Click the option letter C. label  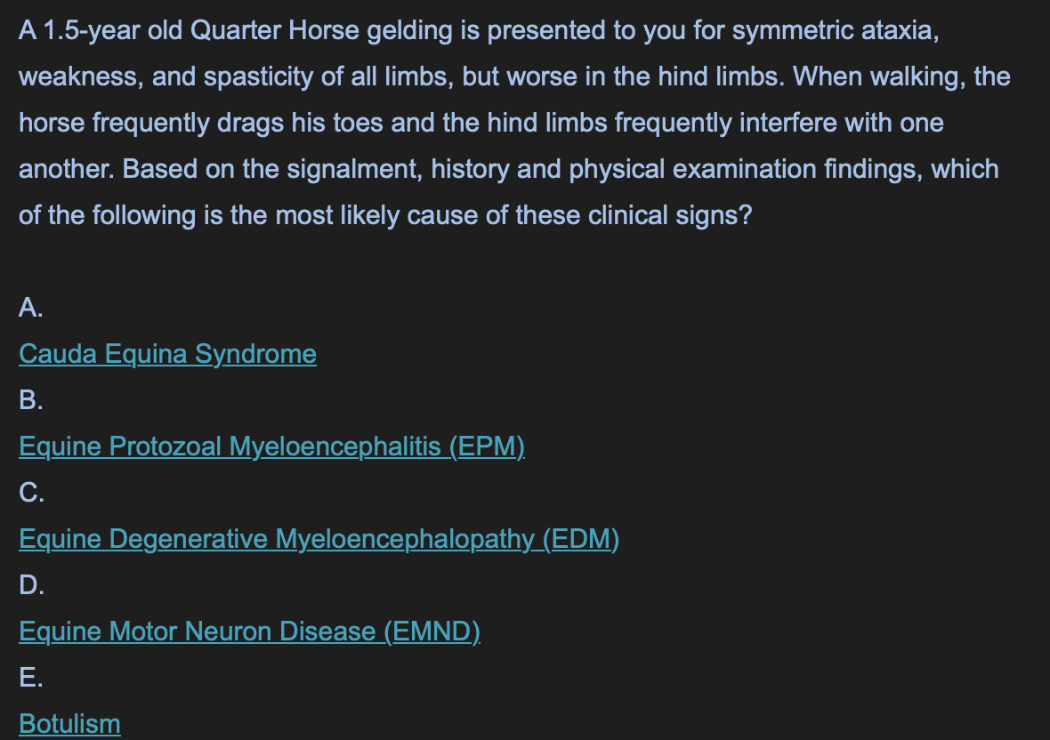[31, 493]
